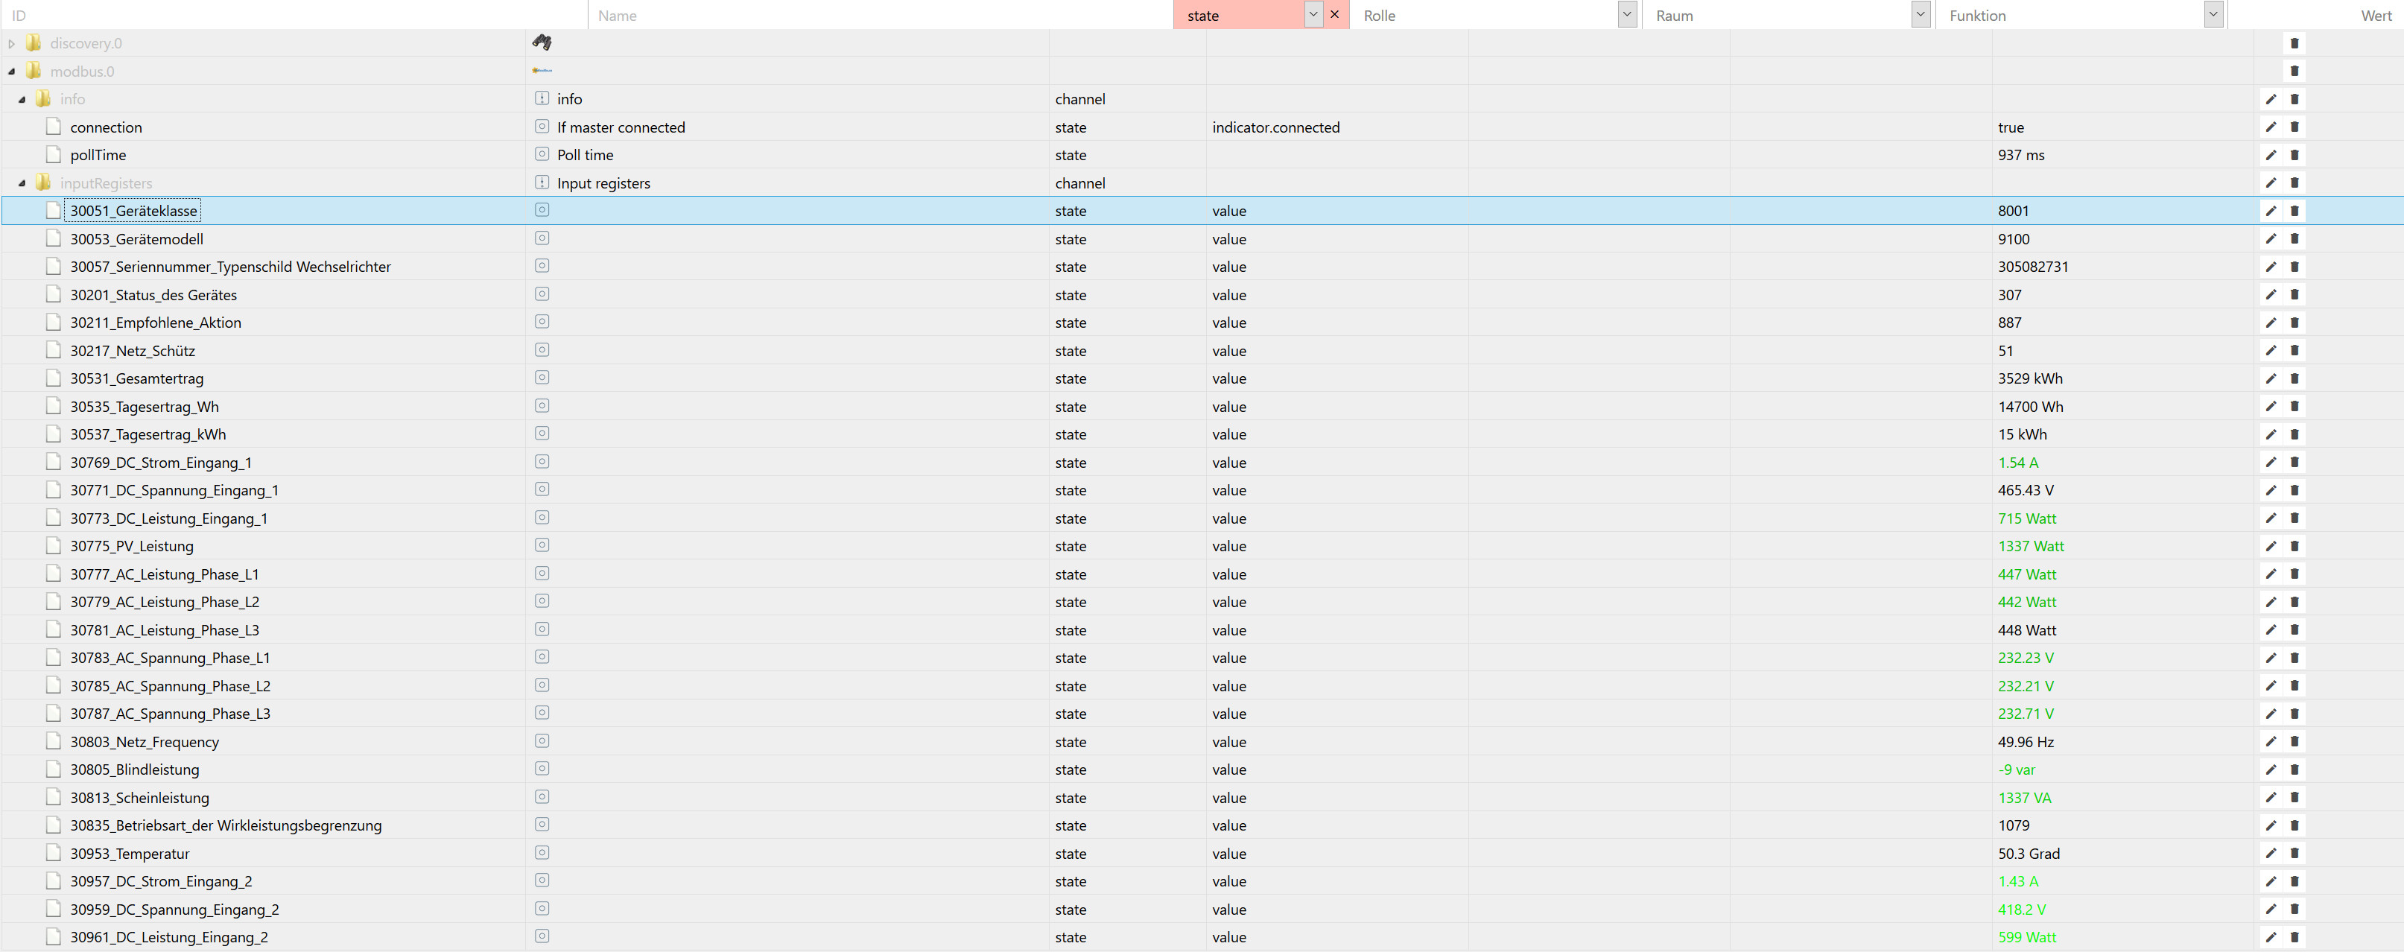Delete the 30835_Betriebsart_der Wirkleistungsbegrenzung row via trash
This screenshot has width=2404, height=952.
2294,825
